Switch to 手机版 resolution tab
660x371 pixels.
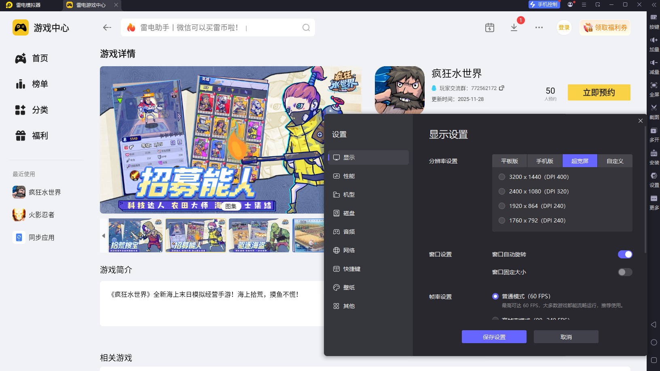(544, 160)
